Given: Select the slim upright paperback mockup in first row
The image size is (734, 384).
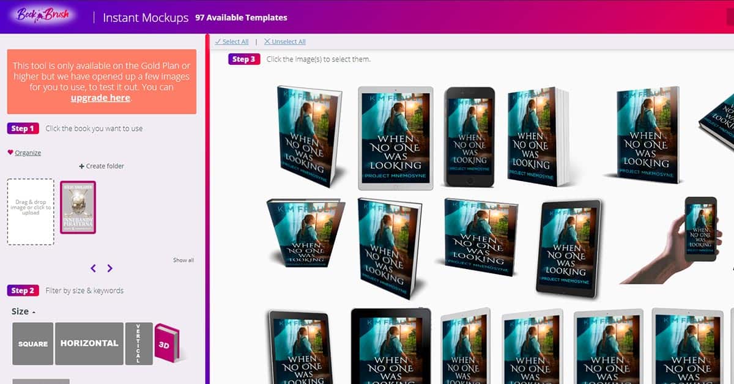Looking at the screenshot, I should 649,135.
